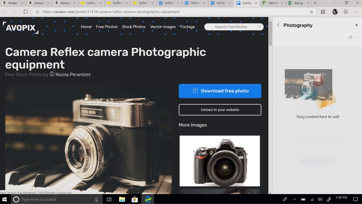Image resolution: width=362 pixels, height=204 pixels.
Task: Click the search magnifier icon on Avopix
Action: pos(259,27)
